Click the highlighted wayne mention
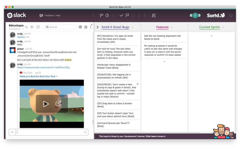This screenshot has height=152, width=245. click(x=68, y=60)
